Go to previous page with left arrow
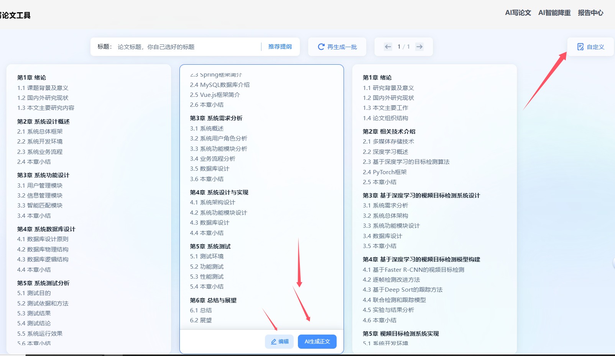The image size is (615, 356). click(x=388, y=47)
